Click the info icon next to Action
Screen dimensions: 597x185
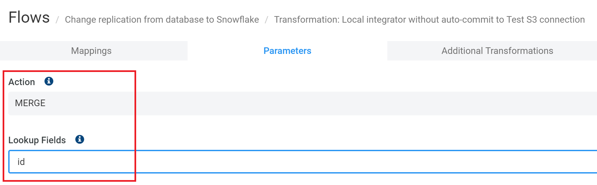[x=49, y=81]
